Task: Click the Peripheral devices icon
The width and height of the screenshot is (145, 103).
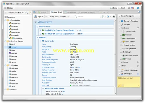Action: tap(123, 55)
